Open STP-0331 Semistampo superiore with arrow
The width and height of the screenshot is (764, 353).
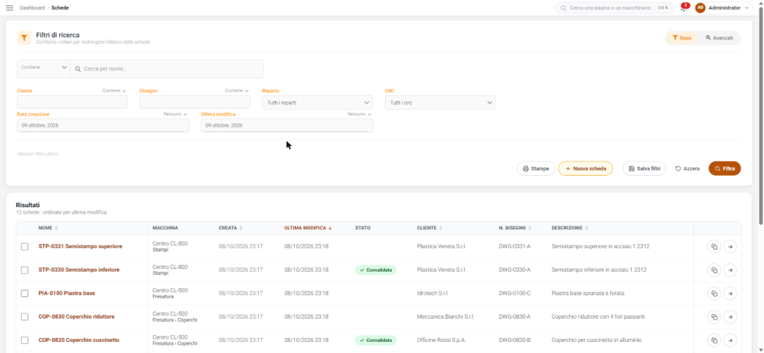(730, 247)
